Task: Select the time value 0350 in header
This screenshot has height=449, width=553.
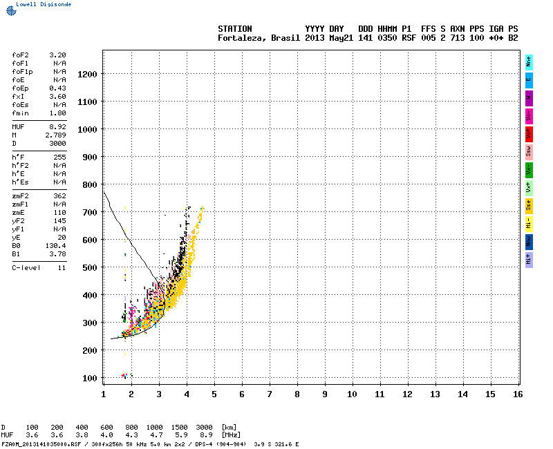Action: pos(387,38)
